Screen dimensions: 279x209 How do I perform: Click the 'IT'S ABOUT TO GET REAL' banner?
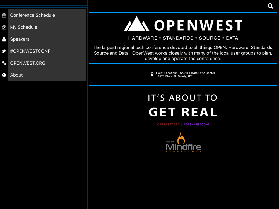183,106
